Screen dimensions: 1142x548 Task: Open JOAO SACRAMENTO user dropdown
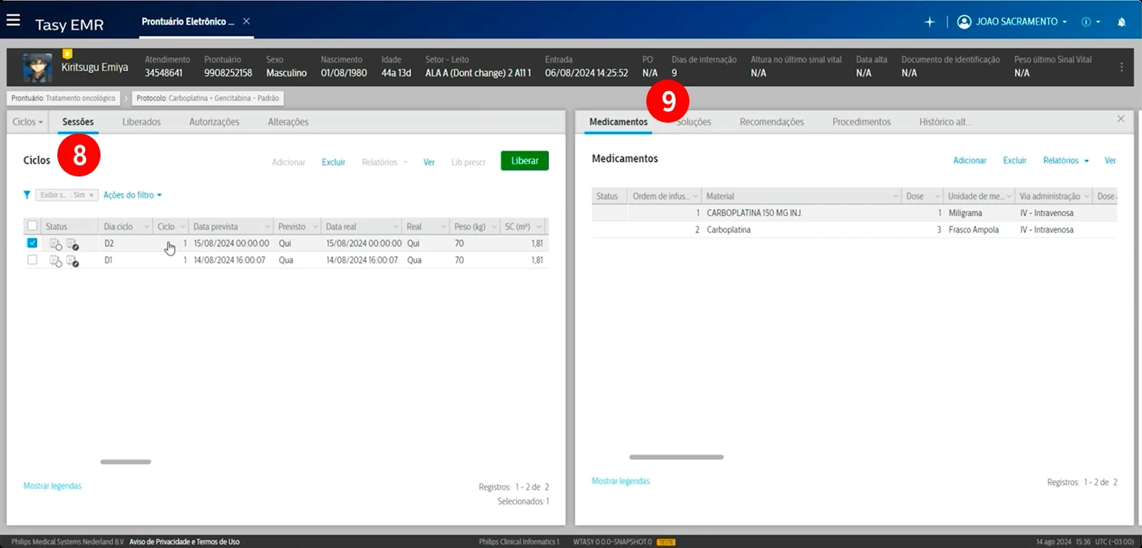click(x=1021, y=22)
